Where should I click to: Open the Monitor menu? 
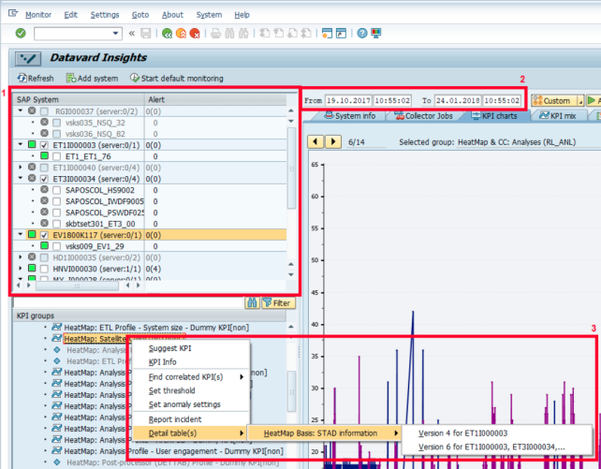click(x=38, y=15)
